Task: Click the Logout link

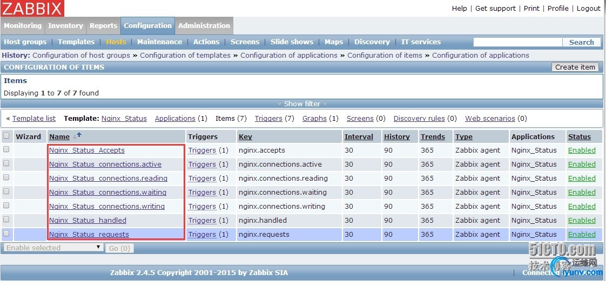Action: (589, 8)
